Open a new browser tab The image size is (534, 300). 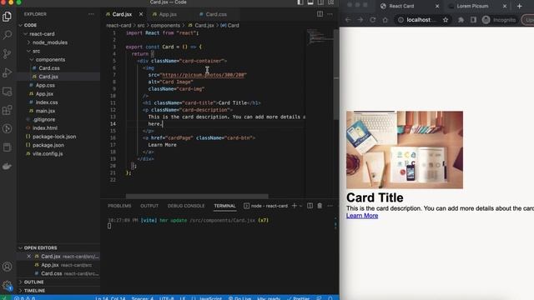tap(519, 6)
